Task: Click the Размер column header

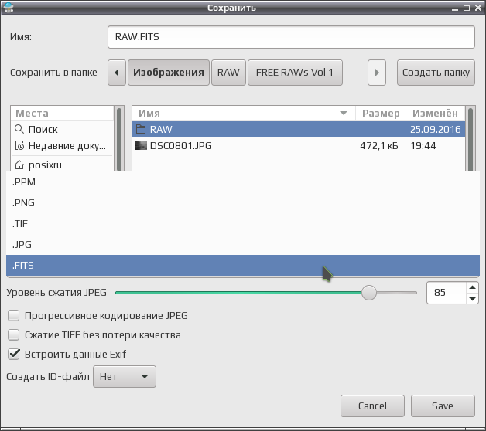Action: point(381,114)
